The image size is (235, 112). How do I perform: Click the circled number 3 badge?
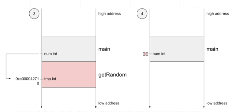click(34, 14)
